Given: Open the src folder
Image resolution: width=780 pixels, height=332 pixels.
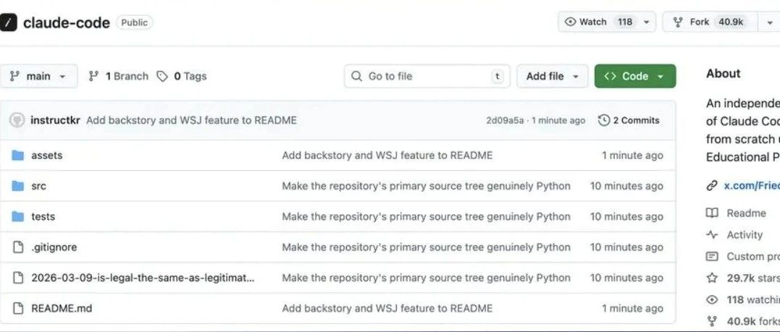Looking at the screenshot, I should (x=38, y=186).
